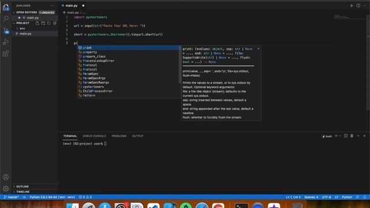Image resolution: width=370 pixels, height=208 pixels.
Task: Open the Accounts menu icon
Action: tap(6, 177)
